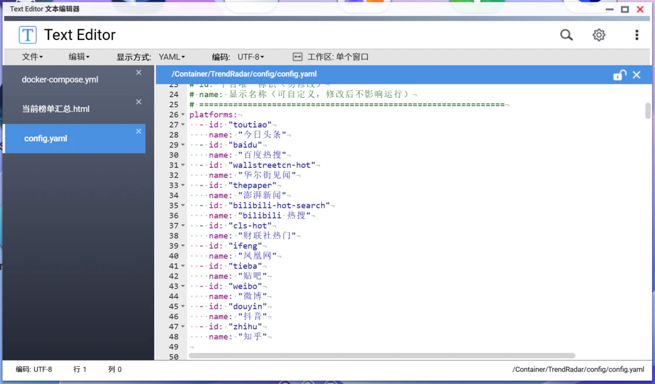Collapse the fold arrow at line 43
Screen dimensions: 655x384
183,286
